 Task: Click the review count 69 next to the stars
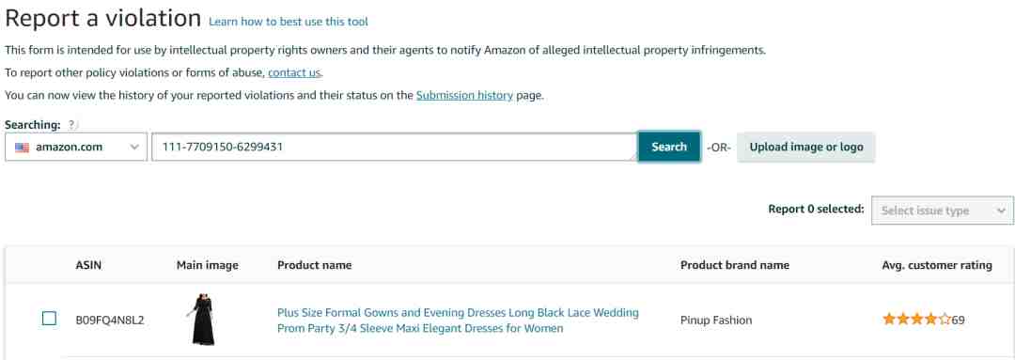(958, 320)
